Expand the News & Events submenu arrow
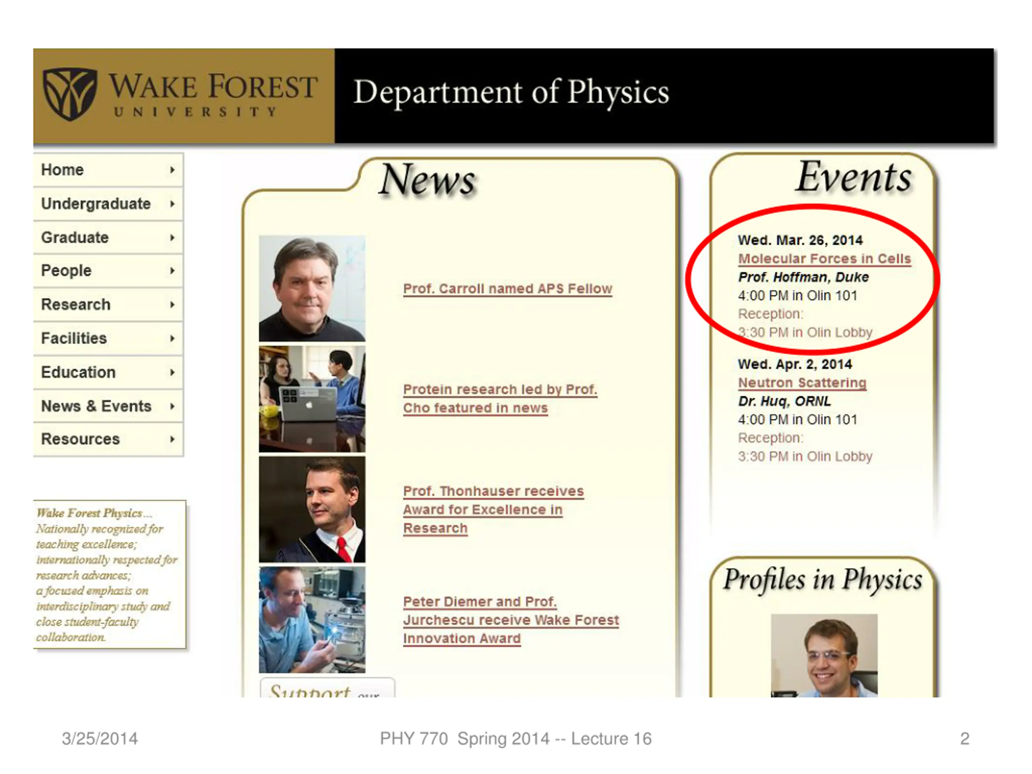Image resolution: width=1032 pixels, height=774 pixels. [x=172, y=406]
